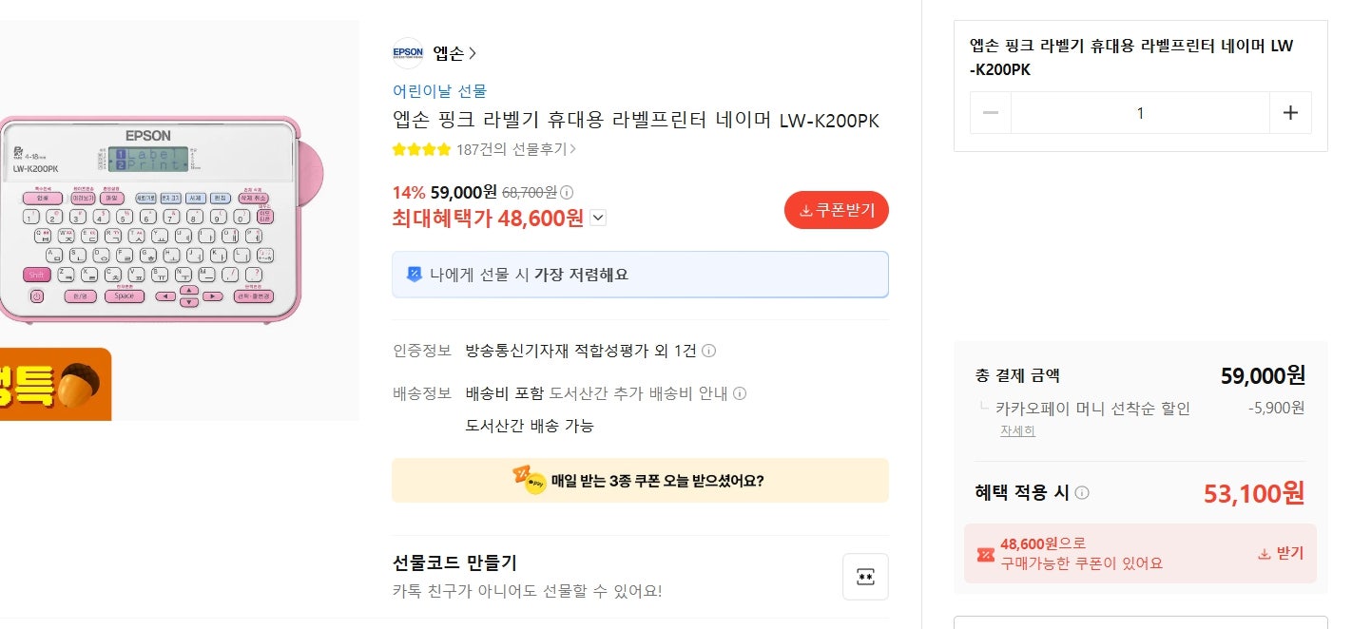Viewport: 1352px width, 629px height.
Task: Click the EPSON brand logo icon
Action: pos(407,53)
